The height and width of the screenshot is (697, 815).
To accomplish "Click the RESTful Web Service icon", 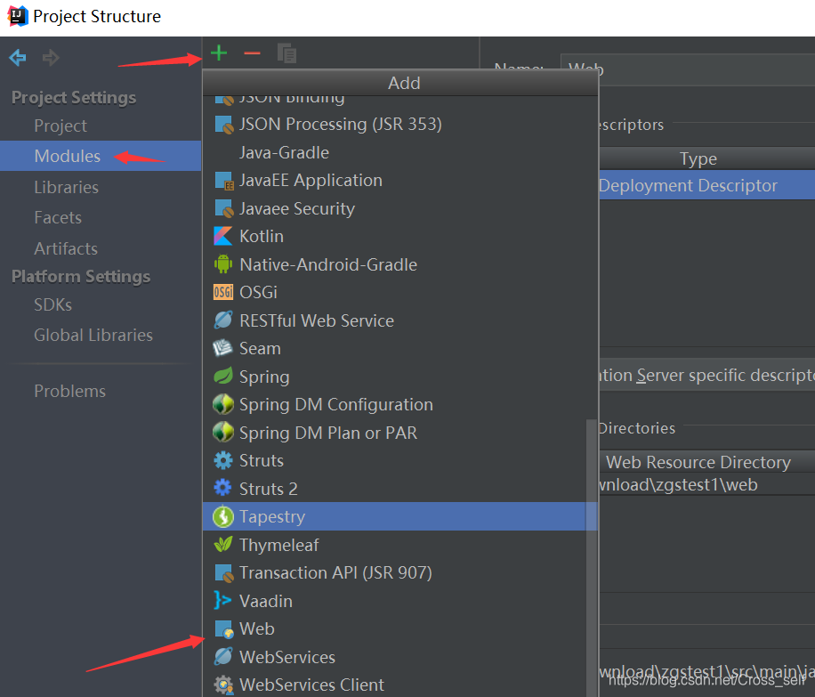I will coord(223,320).
